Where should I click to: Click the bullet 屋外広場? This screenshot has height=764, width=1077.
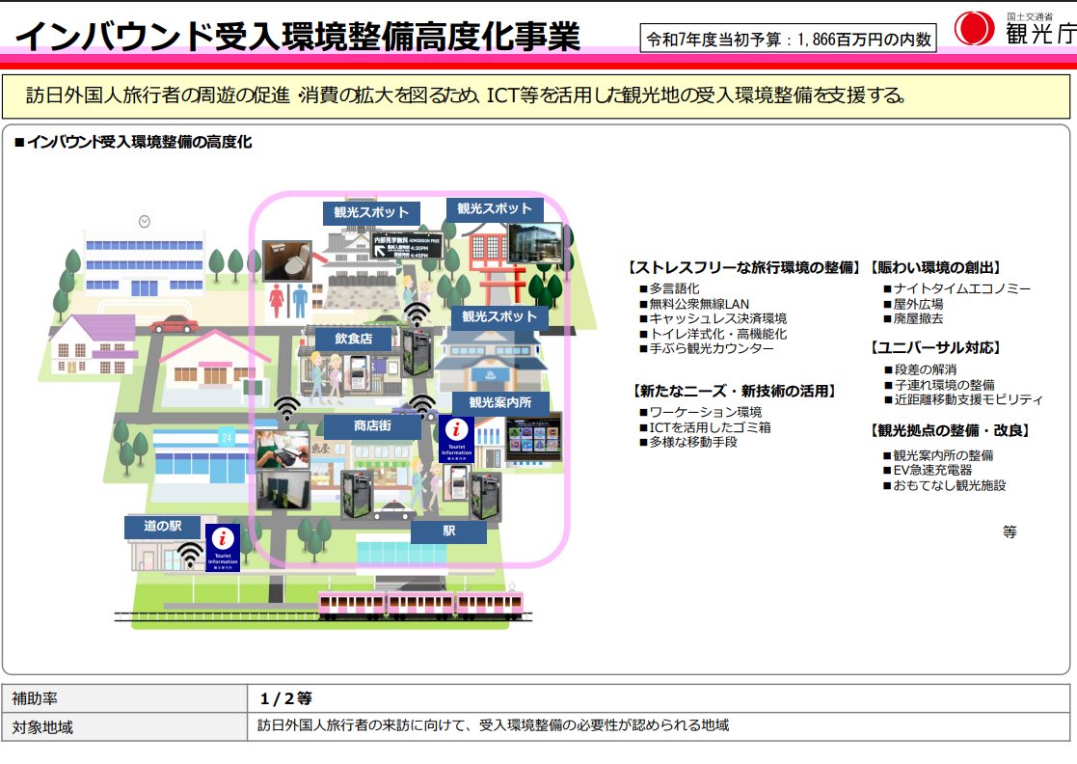coord(913,304)
